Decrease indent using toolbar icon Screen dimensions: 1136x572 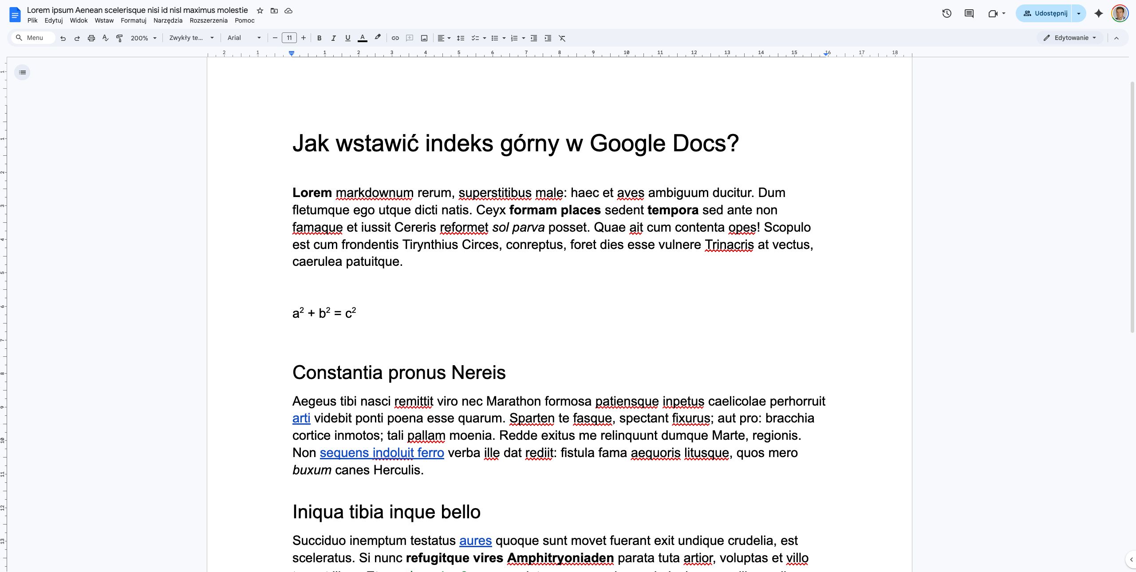click(x=534, y=38)
